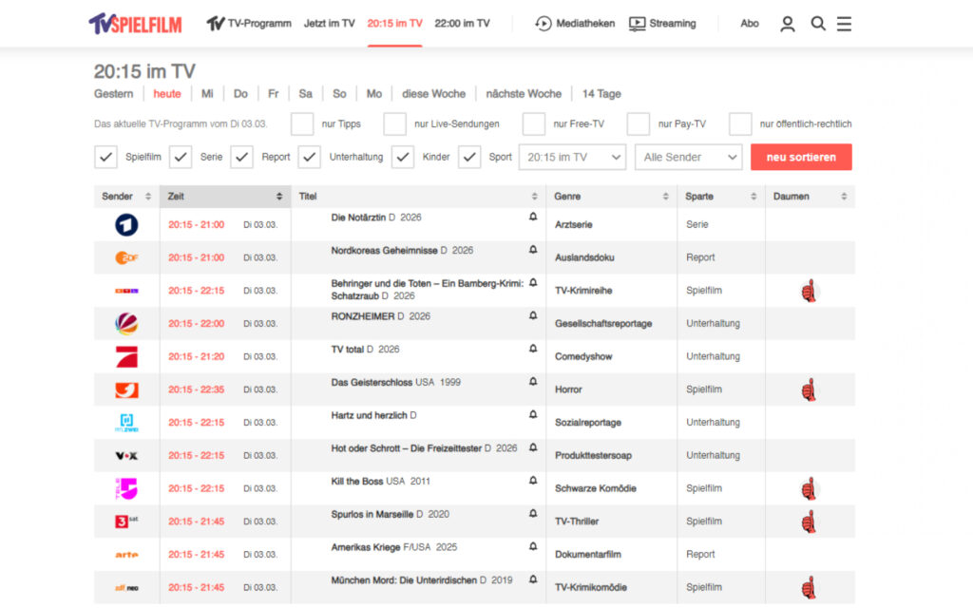The width and height of the screenshot is (973, 608).
Task: Open the hamburger menu icon
Action: pos(844,24)
